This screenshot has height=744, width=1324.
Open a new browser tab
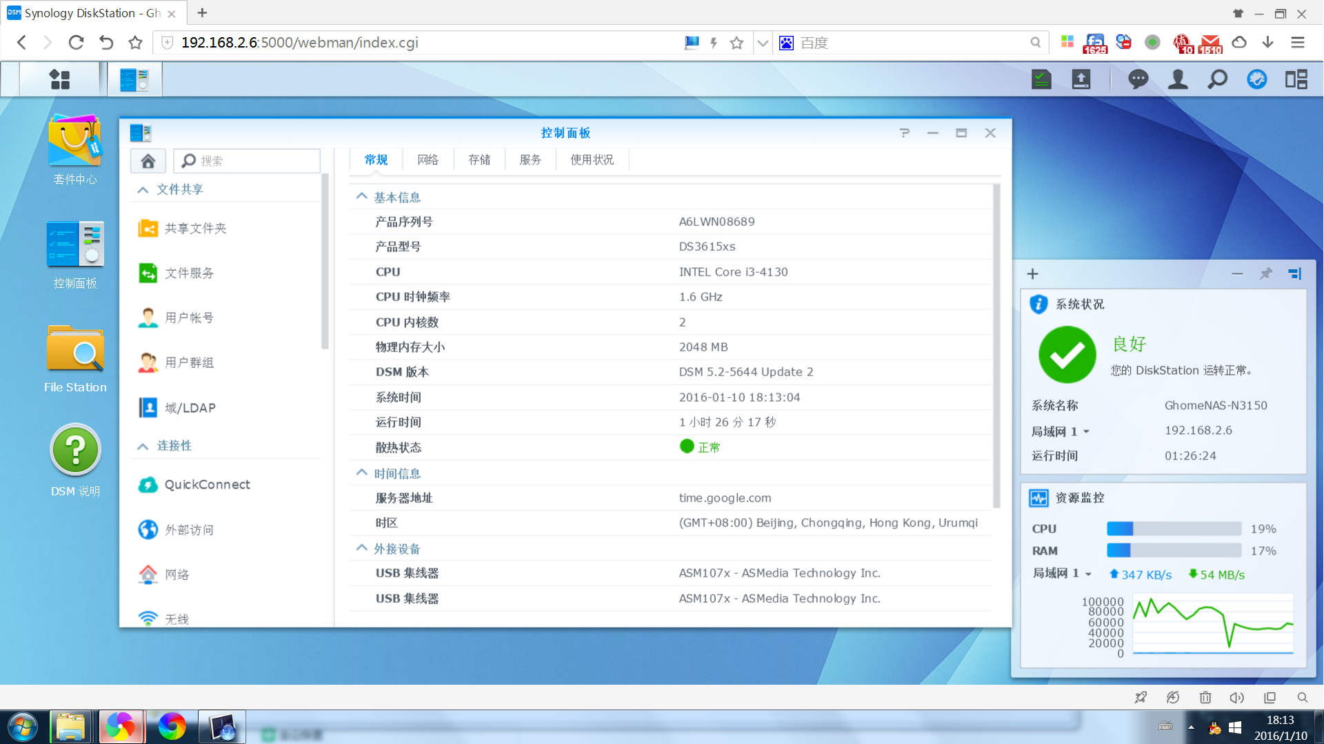[202, 13]
